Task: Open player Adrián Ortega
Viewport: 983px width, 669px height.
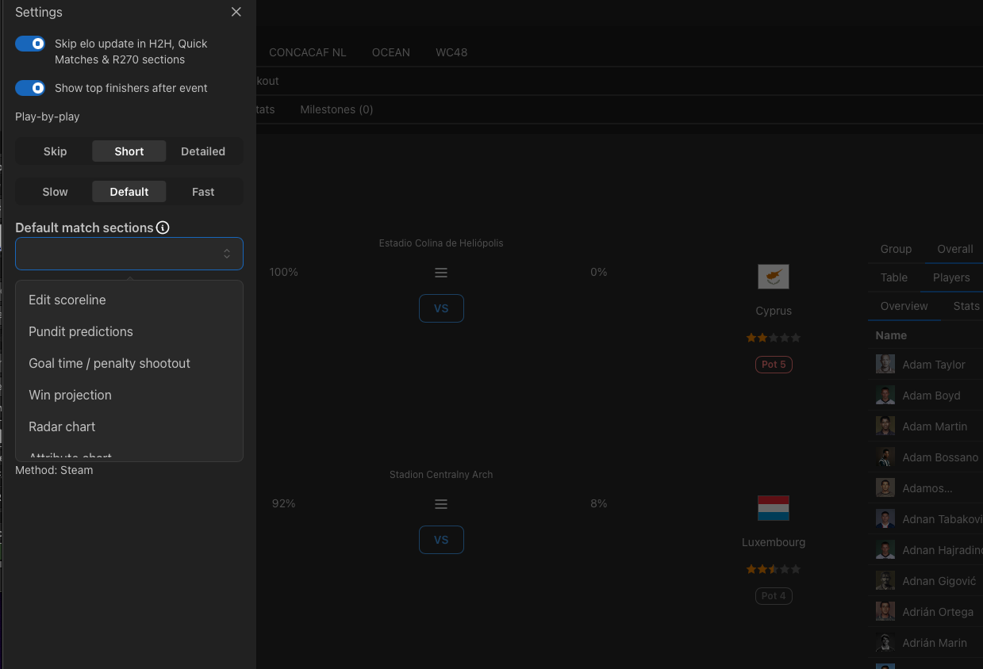Action: pos(938,612)
